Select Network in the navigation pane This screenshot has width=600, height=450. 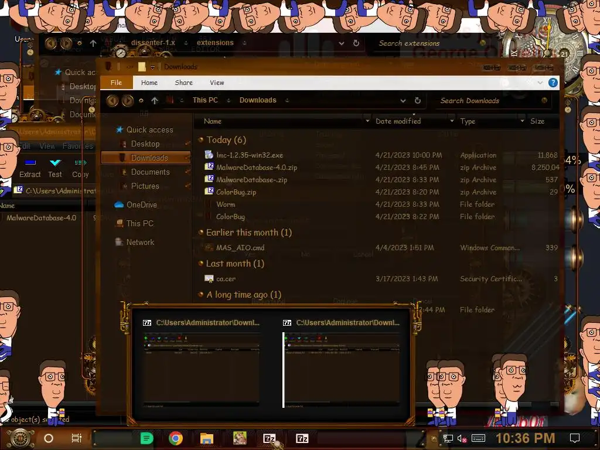(141, 242)
